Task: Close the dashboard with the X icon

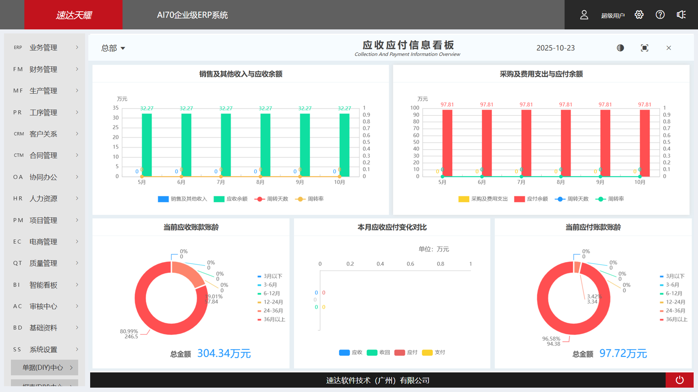Action: [669, 48]
